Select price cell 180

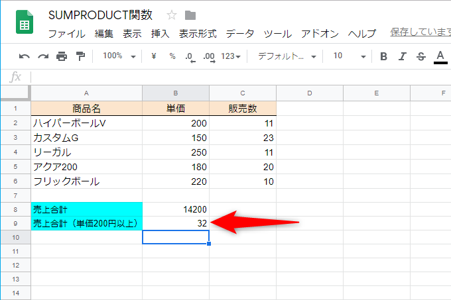click(x=176, y=167)
